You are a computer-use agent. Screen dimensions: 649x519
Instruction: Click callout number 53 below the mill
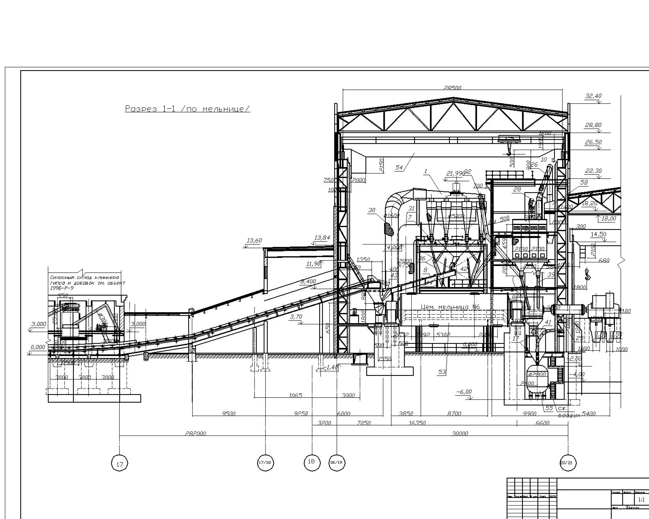pyautogui.click(x=442, y=372)
